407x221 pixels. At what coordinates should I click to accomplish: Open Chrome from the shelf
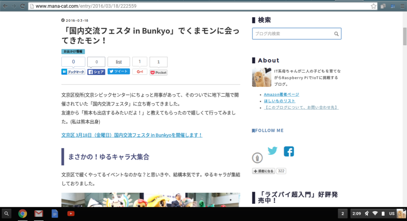point(23,214)
